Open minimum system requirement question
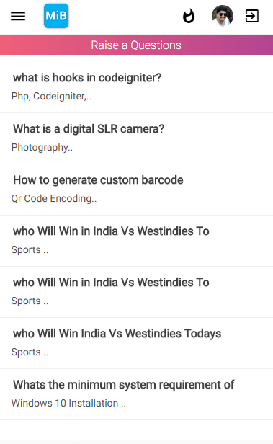The width and height of the screenshot is (273, 444). pyautogui.click(x=124, y=385)
